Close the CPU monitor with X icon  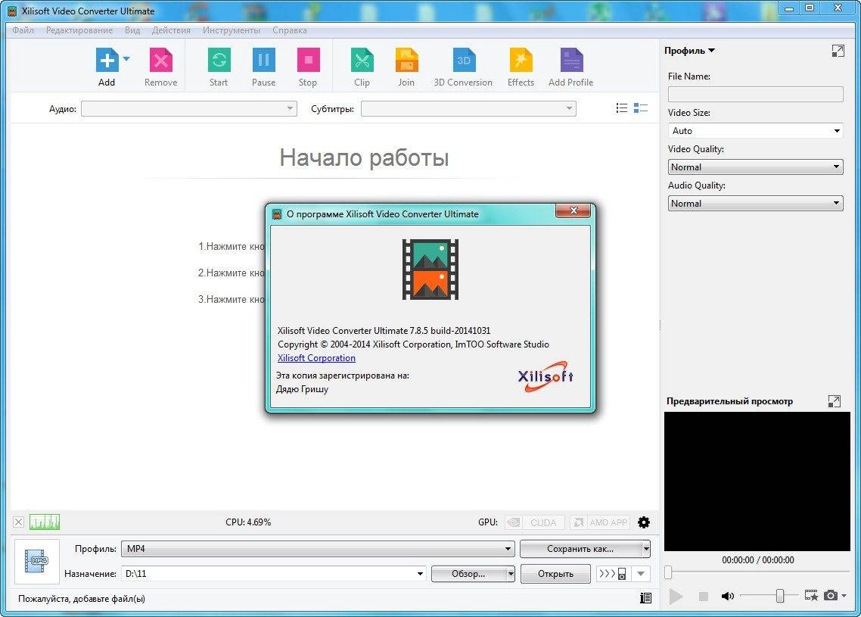19,522
